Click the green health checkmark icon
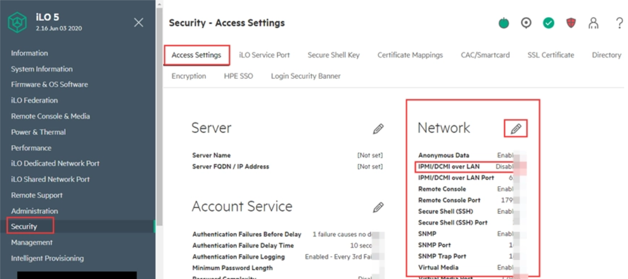 pyautogui.click(x=548, y=23)
